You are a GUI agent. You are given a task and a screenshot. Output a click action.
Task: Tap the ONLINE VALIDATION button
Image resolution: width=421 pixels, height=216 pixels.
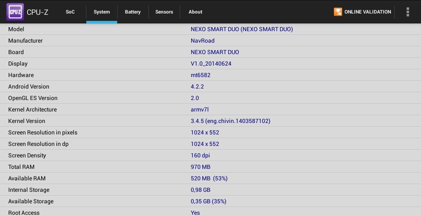tap(363, 12)
